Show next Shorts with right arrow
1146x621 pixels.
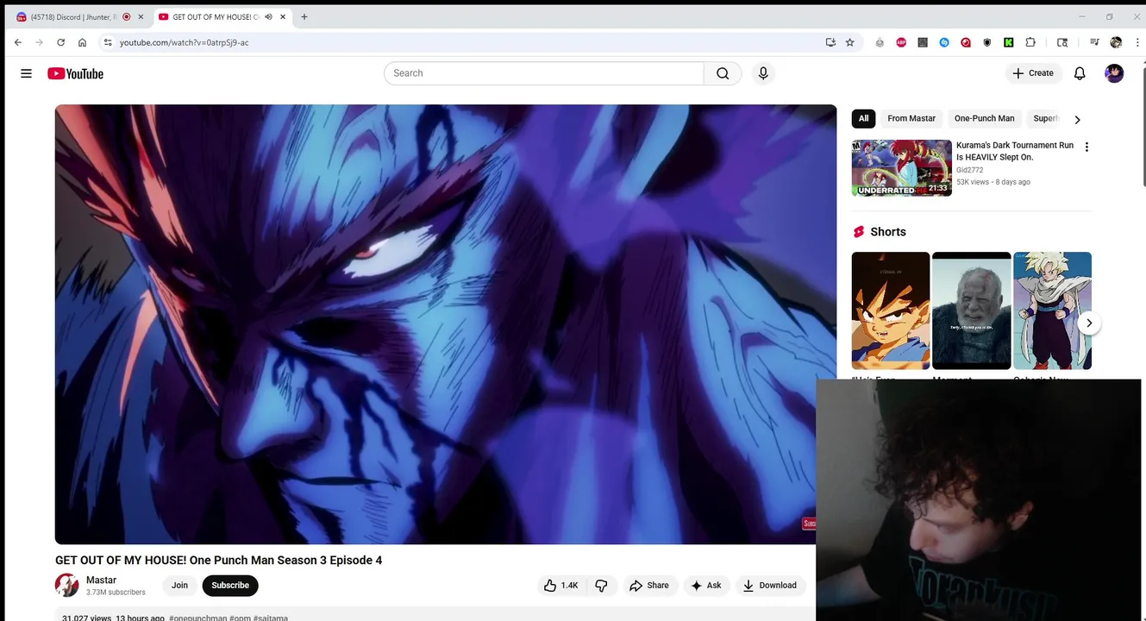(x=1089, y=323)
